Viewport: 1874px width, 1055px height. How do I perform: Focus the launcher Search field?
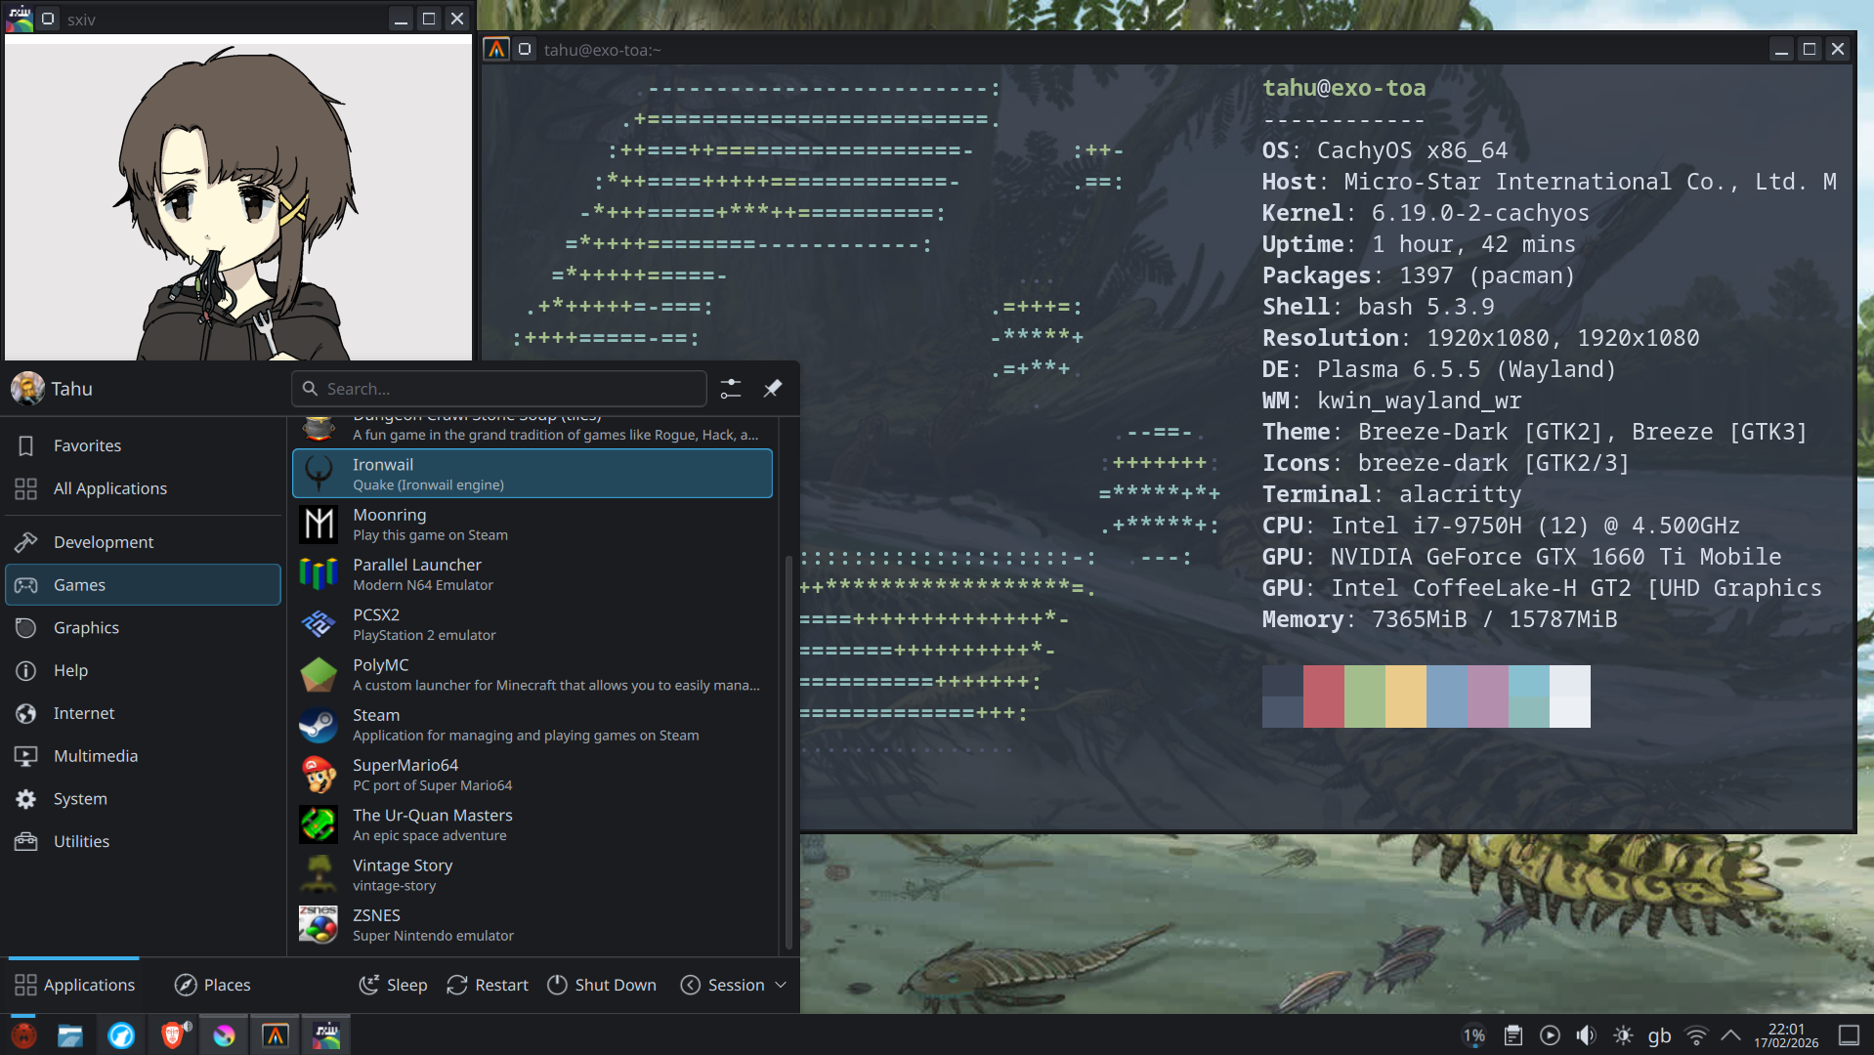(498, 389)
